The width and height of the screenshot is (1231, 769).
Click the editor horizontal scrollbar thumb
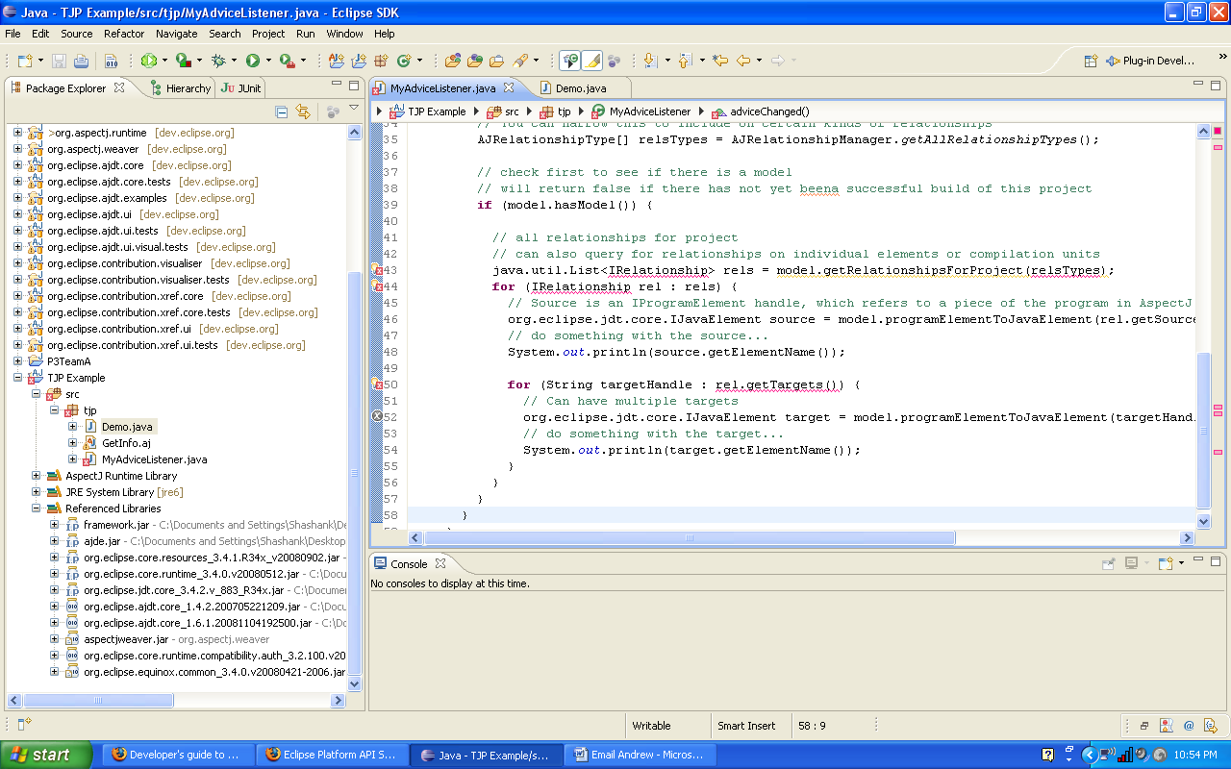(x=688, y=539)
